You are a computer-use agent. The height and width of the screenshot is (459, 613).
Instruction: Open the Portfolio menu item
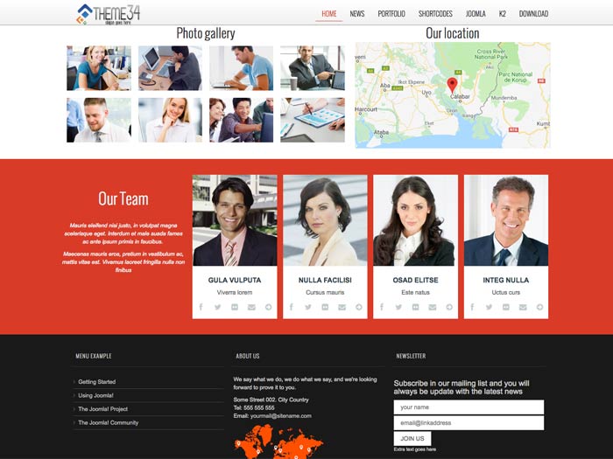point(391,14)
